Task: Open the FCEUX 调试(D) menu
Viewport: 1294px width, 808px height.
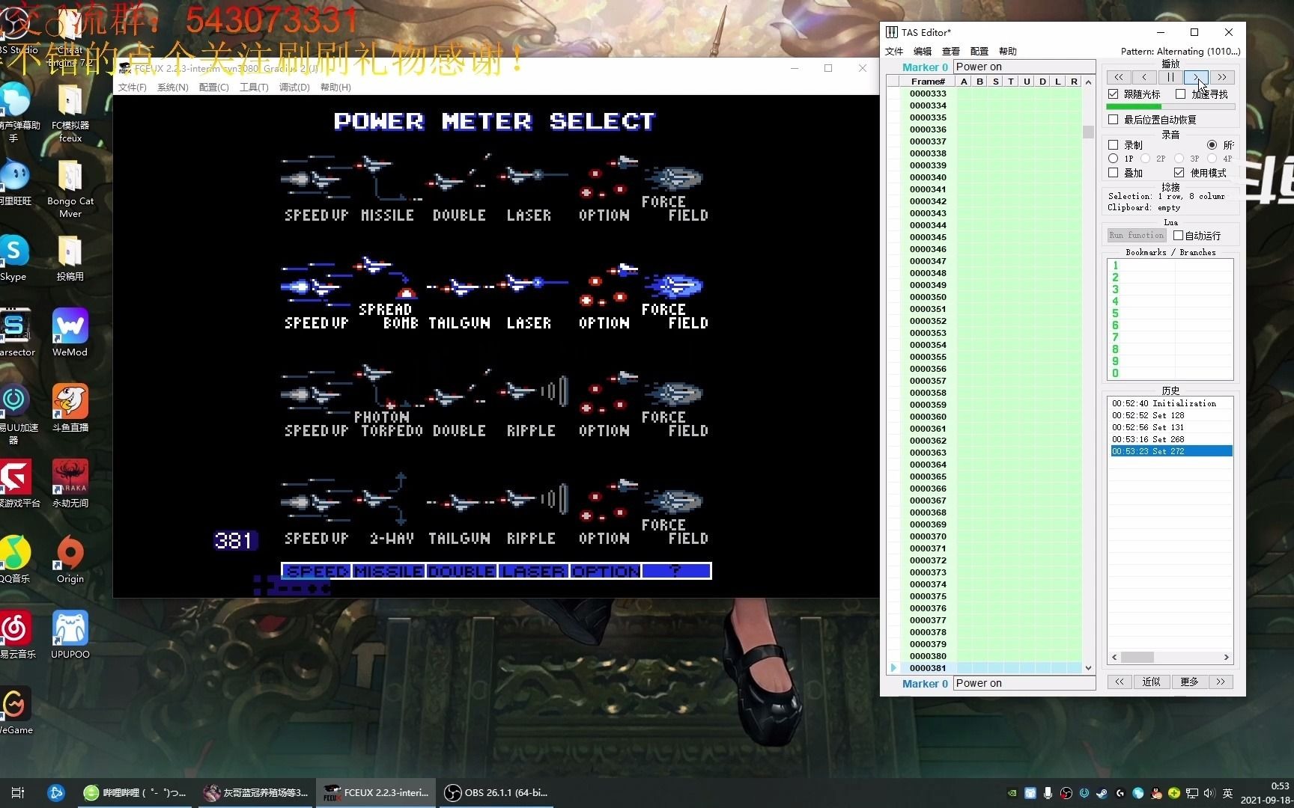Action: click(x=294, y=88)
